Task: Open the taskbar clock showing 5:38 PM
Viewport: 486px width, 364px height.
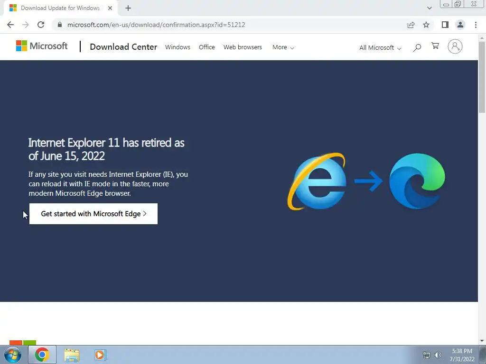Action: coord(462,355)
